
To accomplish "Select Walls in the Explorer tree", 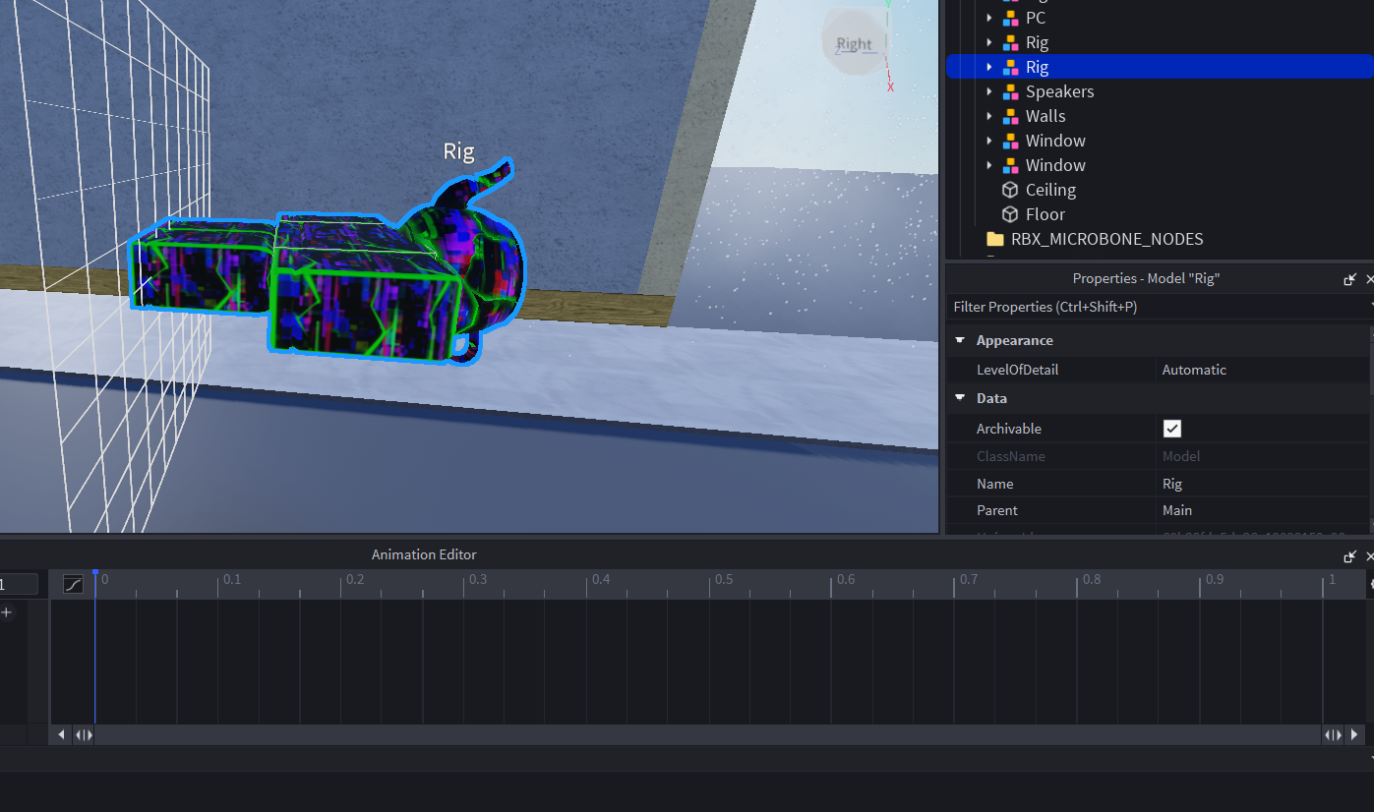I will pyautogui.click(x=1045, y=116).
